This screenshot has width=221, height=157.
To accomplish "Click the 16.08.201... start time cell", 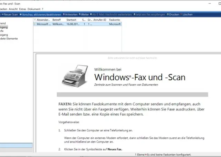I will coord(73,24).
